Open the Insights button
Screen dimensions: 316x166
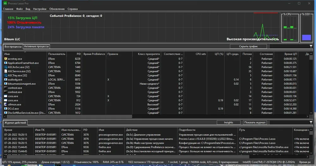click(x=228, y=123)
